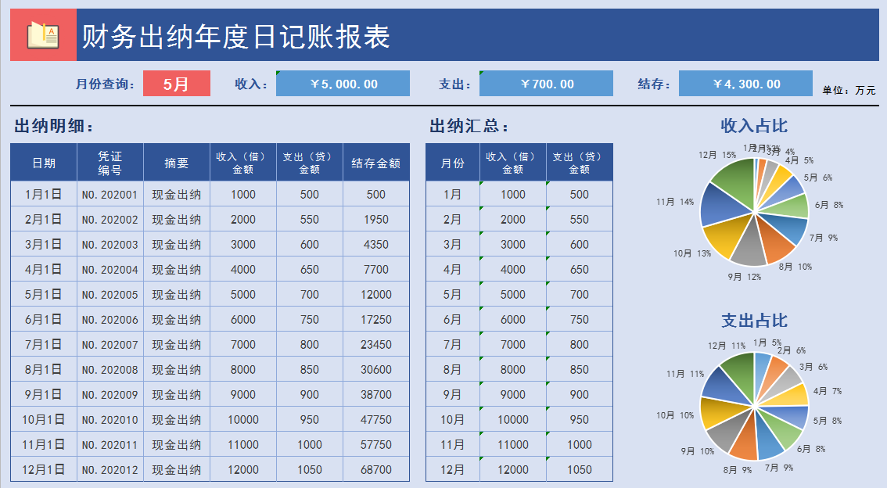
Task: Select the balance ¥4,300.00 cell
Action: [x=745, y=84]
